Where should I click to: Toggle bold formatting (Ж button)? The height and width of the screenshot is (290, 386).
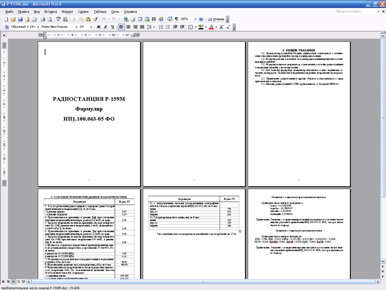[98, 27]
